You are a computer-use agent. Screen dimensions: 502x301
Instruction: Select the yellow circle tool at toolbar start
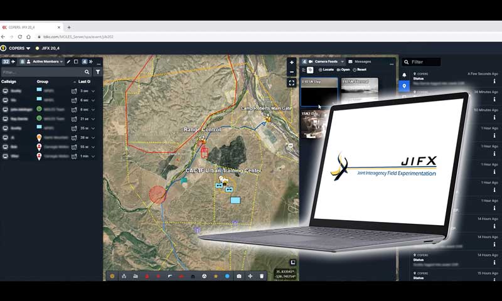[112, 276]
